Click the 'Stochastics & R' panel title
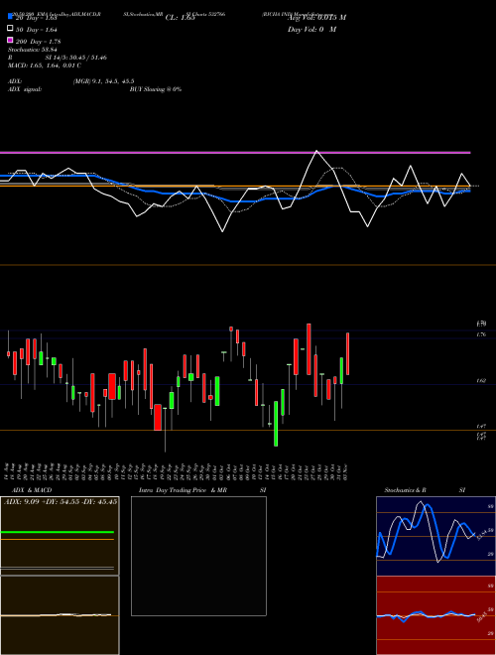 point(406,490)
